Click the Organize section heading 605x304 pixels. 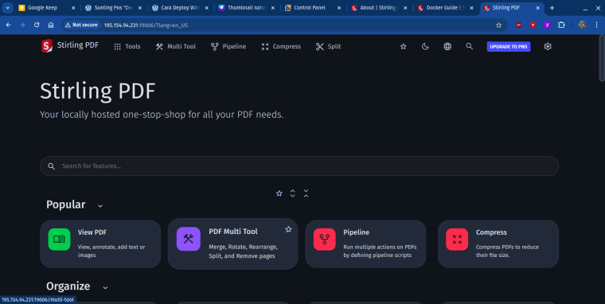68,286
